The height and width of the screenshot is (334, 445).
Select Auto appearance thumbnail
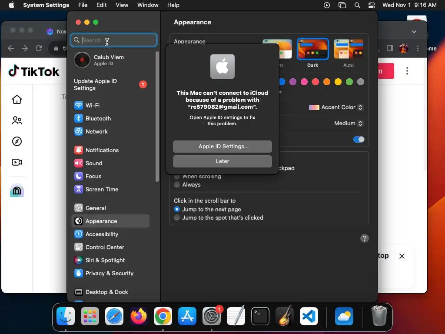pos(349,49)
